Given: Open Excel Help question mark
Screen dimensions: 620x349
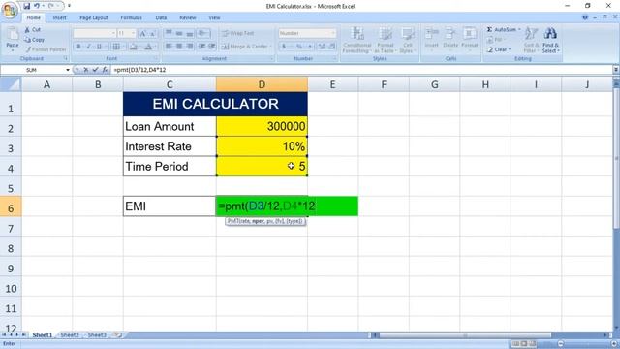Looking at the screenshot, I should tap(585, 17).
